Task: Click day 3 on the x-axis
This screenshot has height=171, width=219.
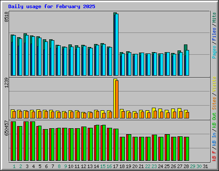Action: point(27,166)
